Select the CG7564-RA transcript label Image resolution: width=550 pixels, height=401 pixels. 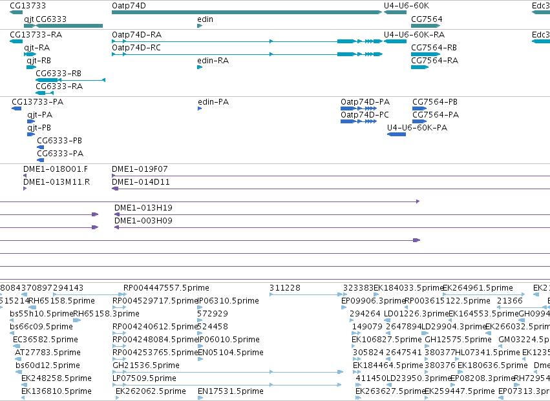click(434, 61)
